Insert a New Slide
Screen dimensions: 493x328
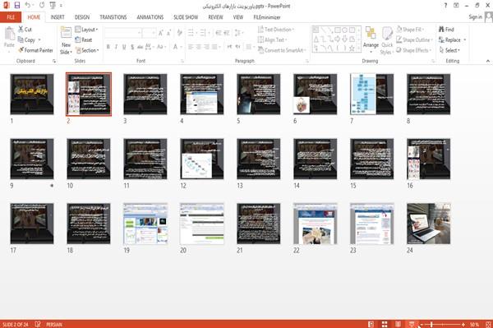click(x=66, y=40)
